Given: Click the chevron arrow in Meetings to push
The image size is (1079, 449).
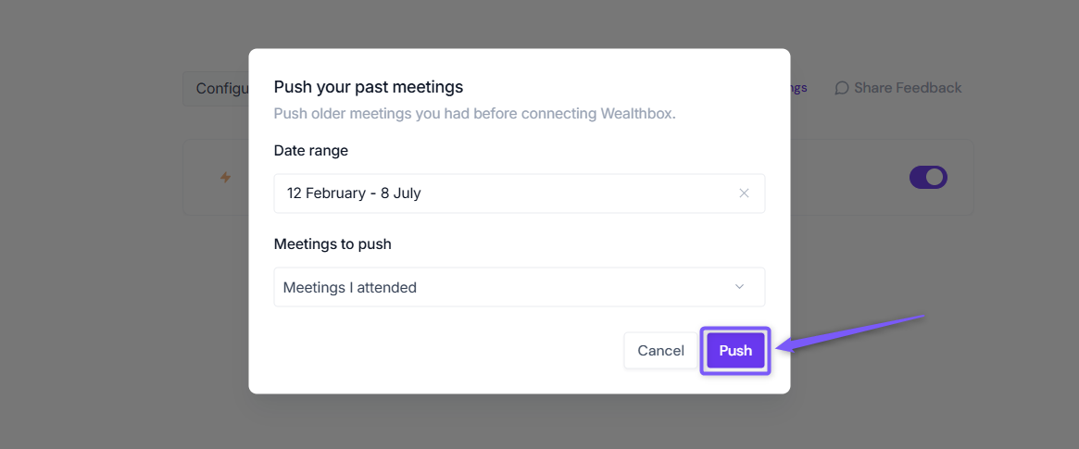Looking at the screenshot, I should pos(740,287).
